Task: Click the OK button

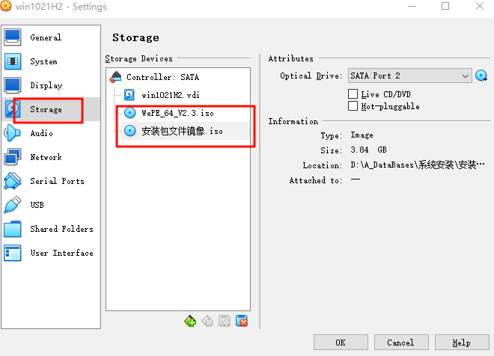Action: [341, 343]
